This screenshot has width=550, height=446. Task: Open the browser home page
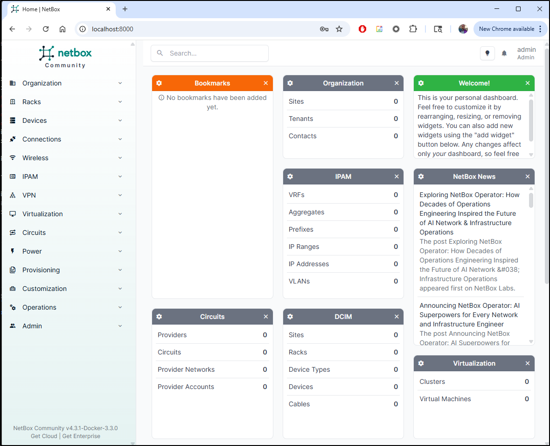(x=63, y=29)
